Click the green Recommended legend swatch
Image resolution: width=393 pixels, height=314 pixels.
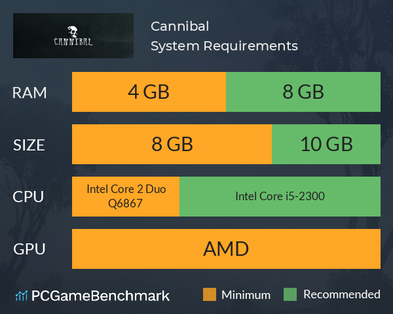tap(290, 294)
